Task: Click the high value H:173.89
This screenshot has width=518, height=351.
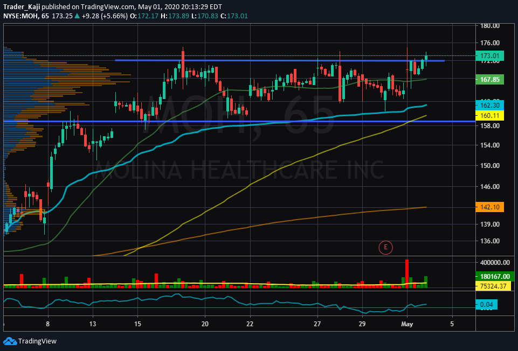Action: 175,16
